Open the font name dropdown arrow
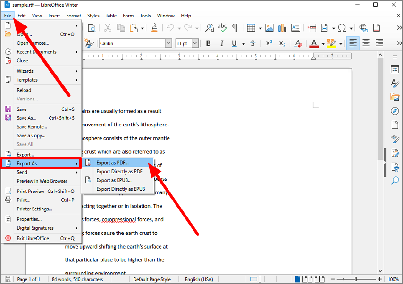The width and height of the screenshot is (403, 284). [x=168, y=43]
